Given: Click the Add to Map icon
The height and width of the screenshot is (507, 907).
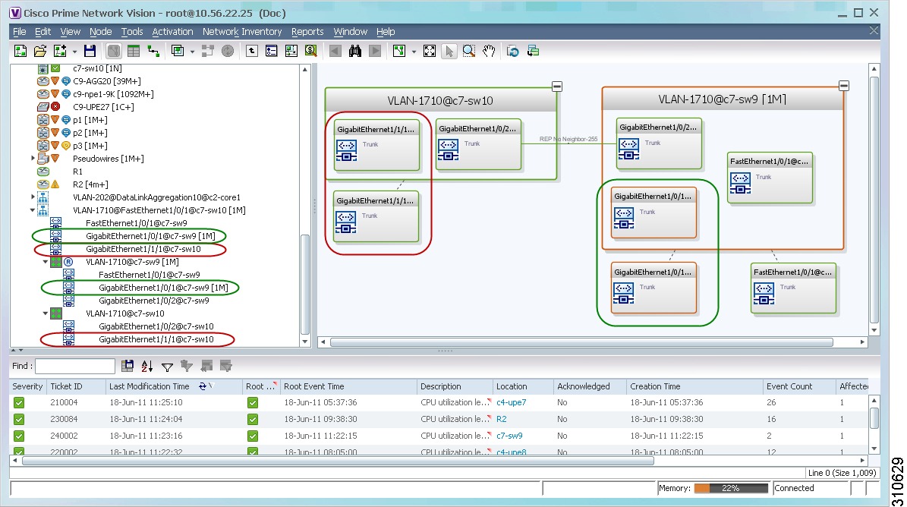Looking at the screenshot, I should pos(59,52).
